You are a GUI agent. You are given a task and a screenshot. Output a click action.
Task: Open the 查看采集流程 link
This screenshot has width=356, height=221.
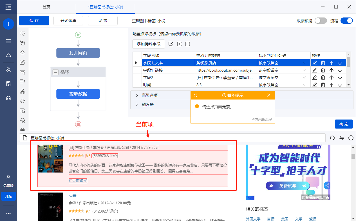point(262,120)
